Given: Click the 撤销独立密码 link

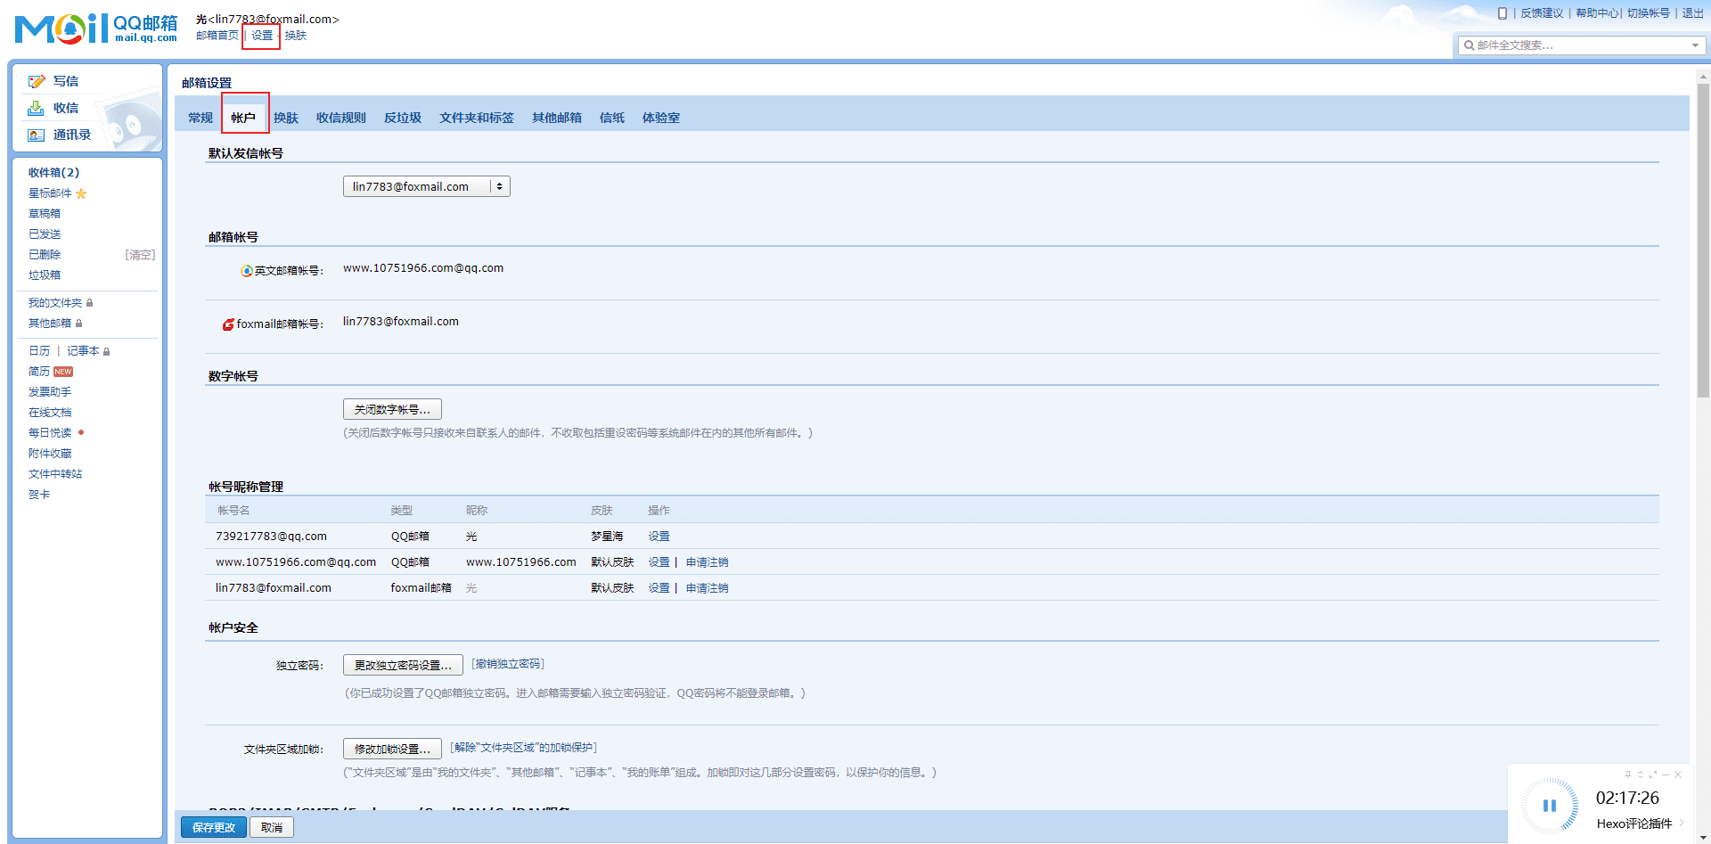Looking at the screenshot, I should click(508, 664).
